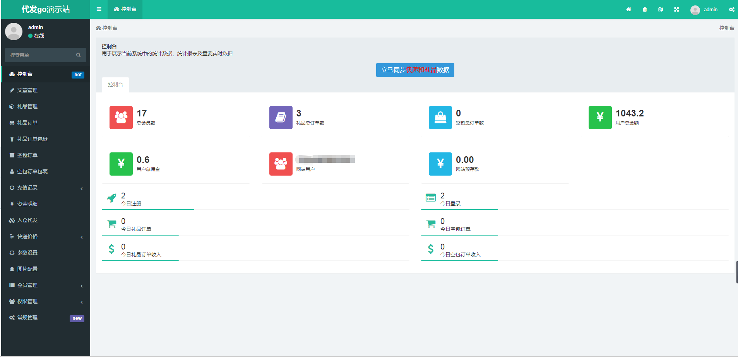Viewport: 738px width, 357px height.
Task: Click the hot badge on 控制台
Action: coord(78,75)
